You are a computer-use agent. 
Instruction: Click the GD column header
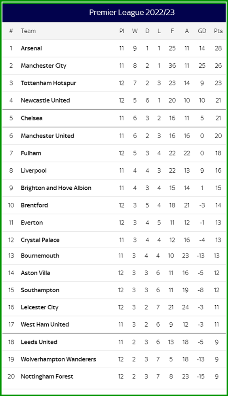pos(202,31)
